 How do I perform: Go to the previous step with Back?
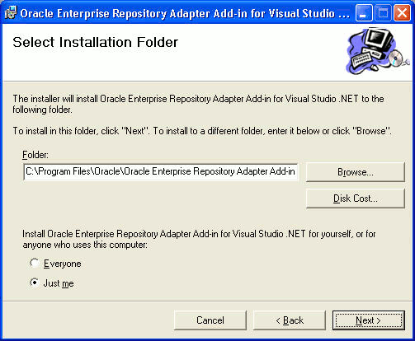pos(290,320)
